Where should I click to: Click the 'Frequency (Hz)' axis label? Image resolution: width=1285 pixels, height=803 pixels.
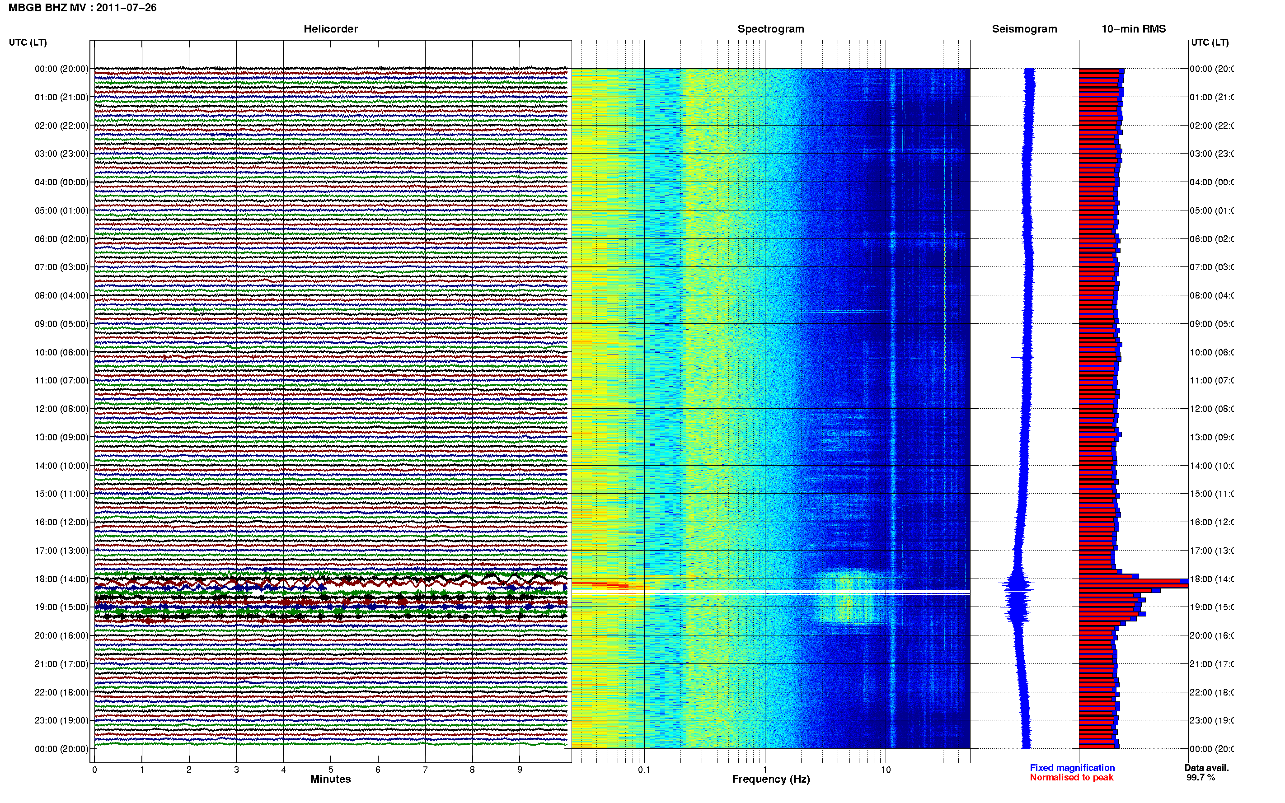click(x=771, y=780)
